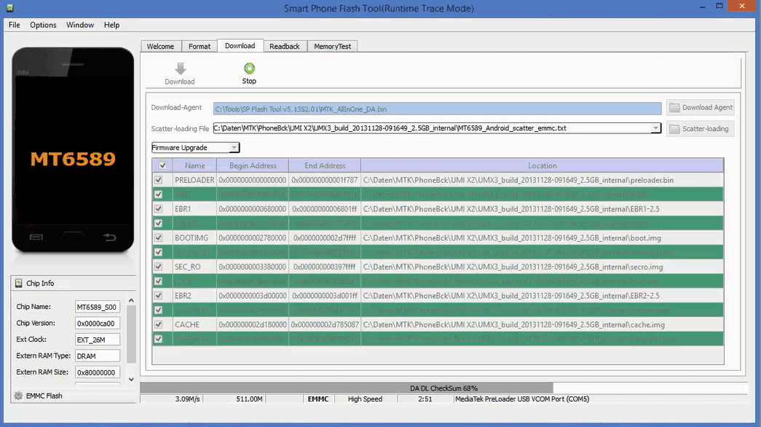Open the Options menu

[43, 25]
